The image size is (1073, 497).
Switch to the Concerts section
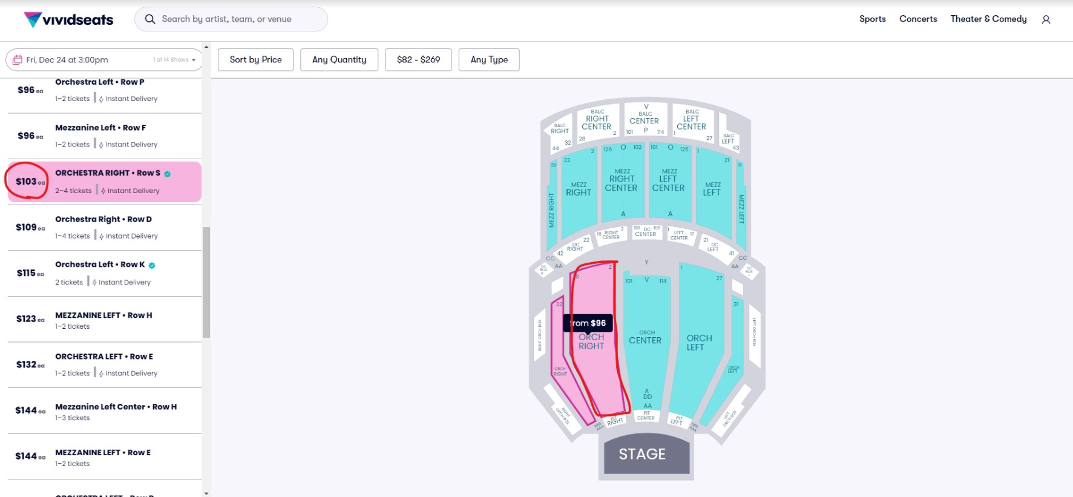click(917, 19)
